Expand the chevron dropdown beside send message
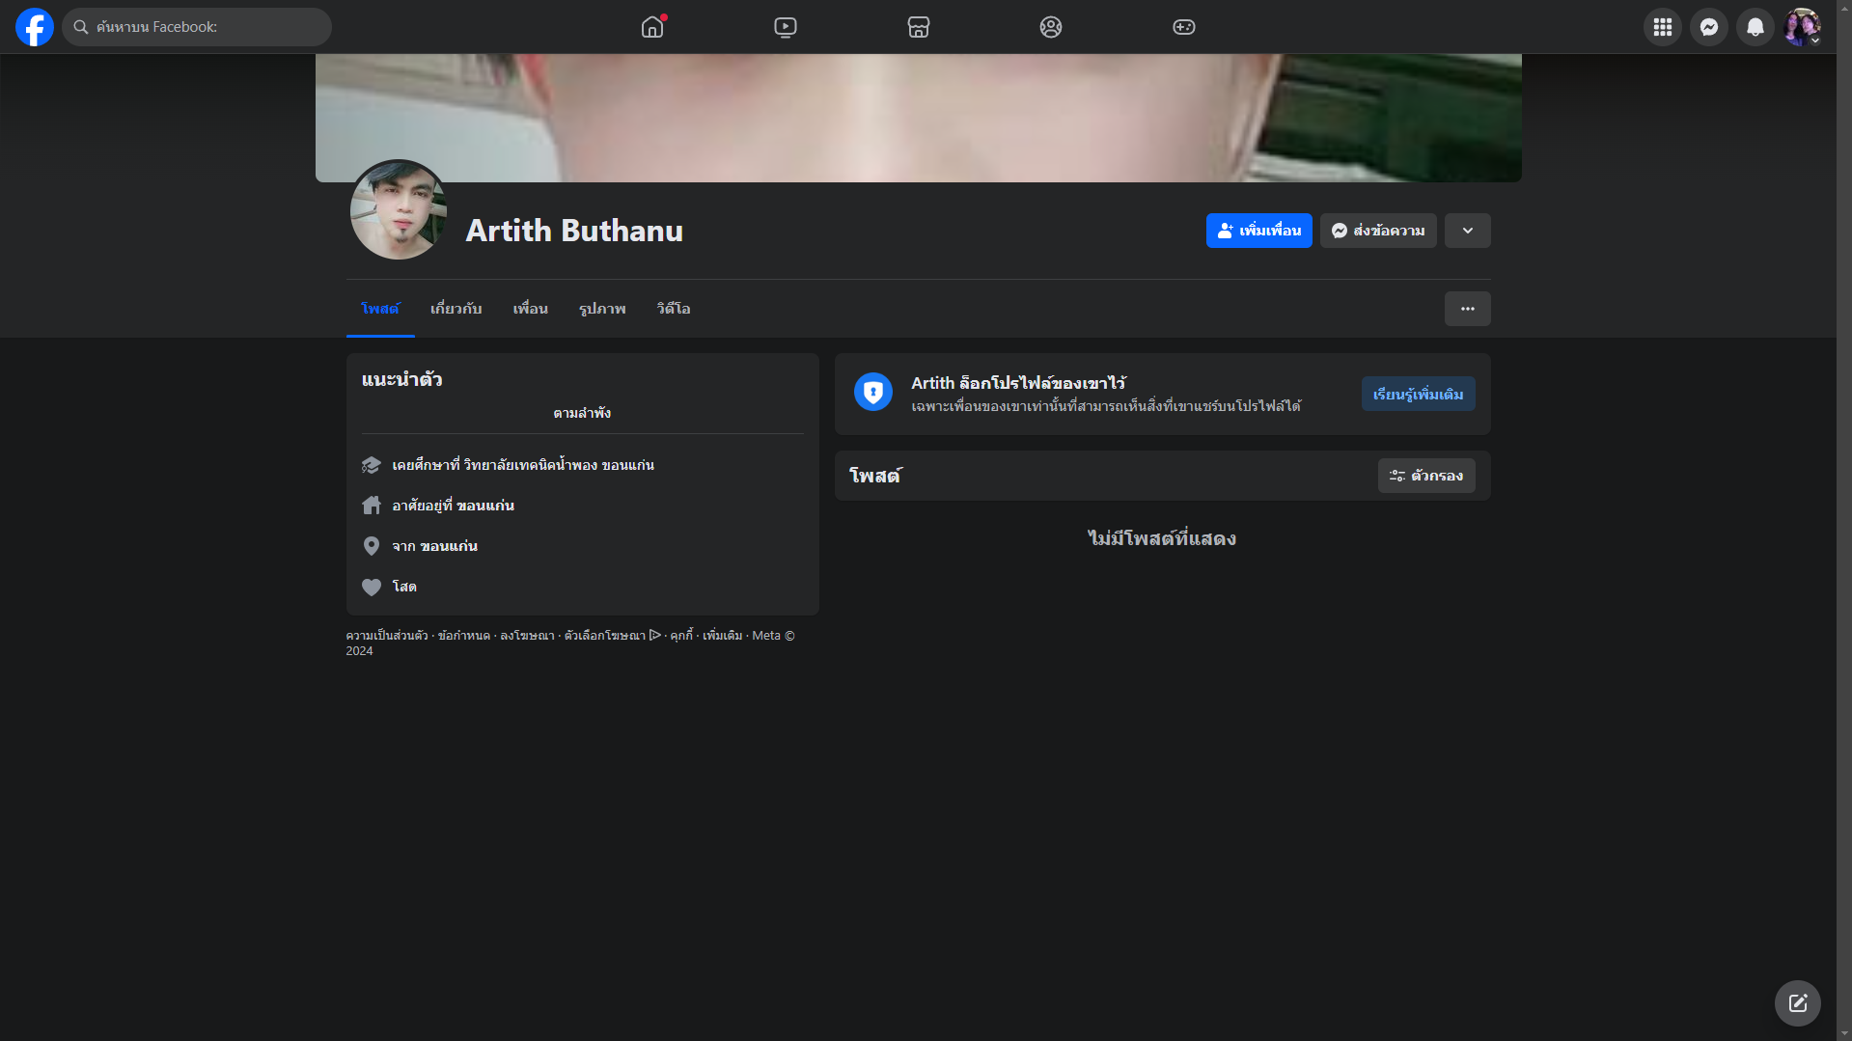Screen dimensions: 1852x1041 (x=1467, y=231)
